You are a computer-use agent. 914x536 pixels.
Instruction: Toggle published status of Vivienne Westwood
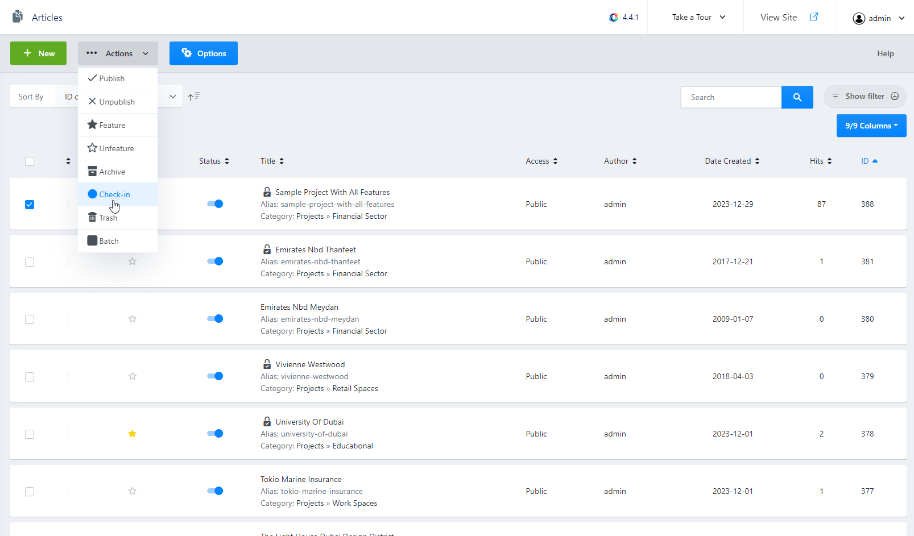pyautogui.click(x=215, y=376)
